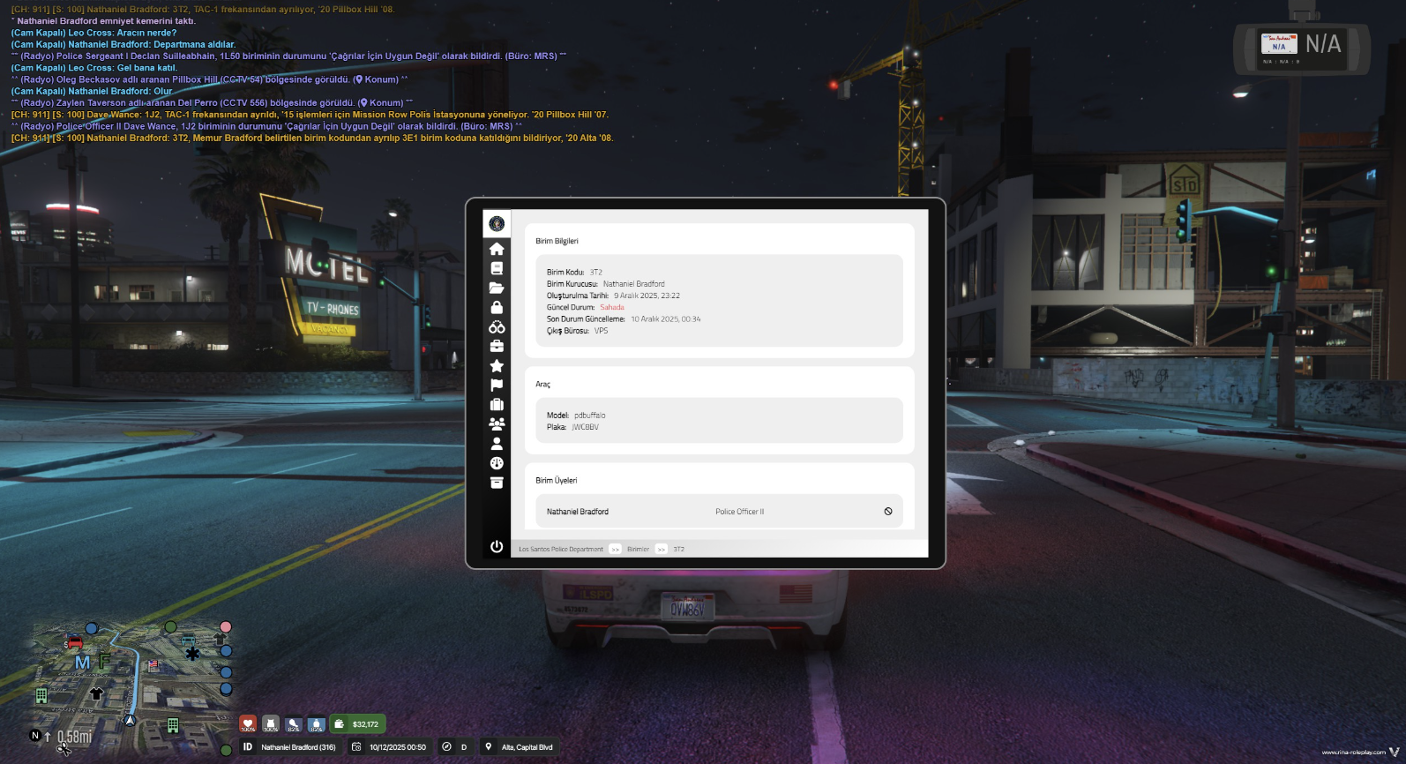Viewport: 1406px width, 764px height.
Task: Click the 'Alta, Capital Blvd' HUD location
Action: click(x=527, y=747)
